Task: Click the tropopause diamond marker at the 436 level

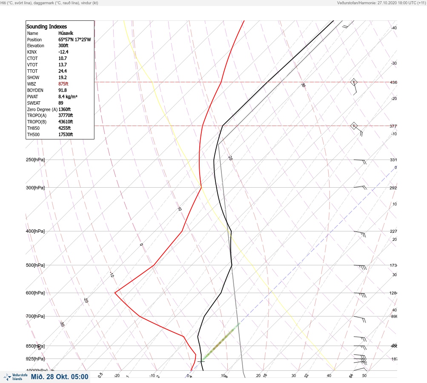Action: point(353,82)
